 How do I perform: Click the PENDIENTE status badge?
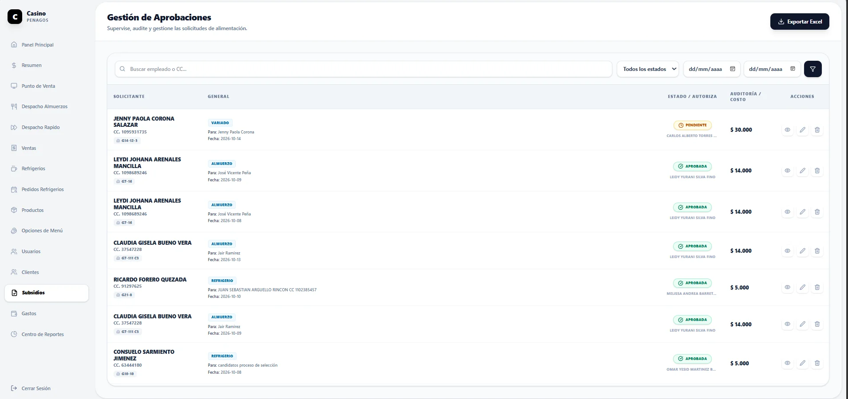692,125
